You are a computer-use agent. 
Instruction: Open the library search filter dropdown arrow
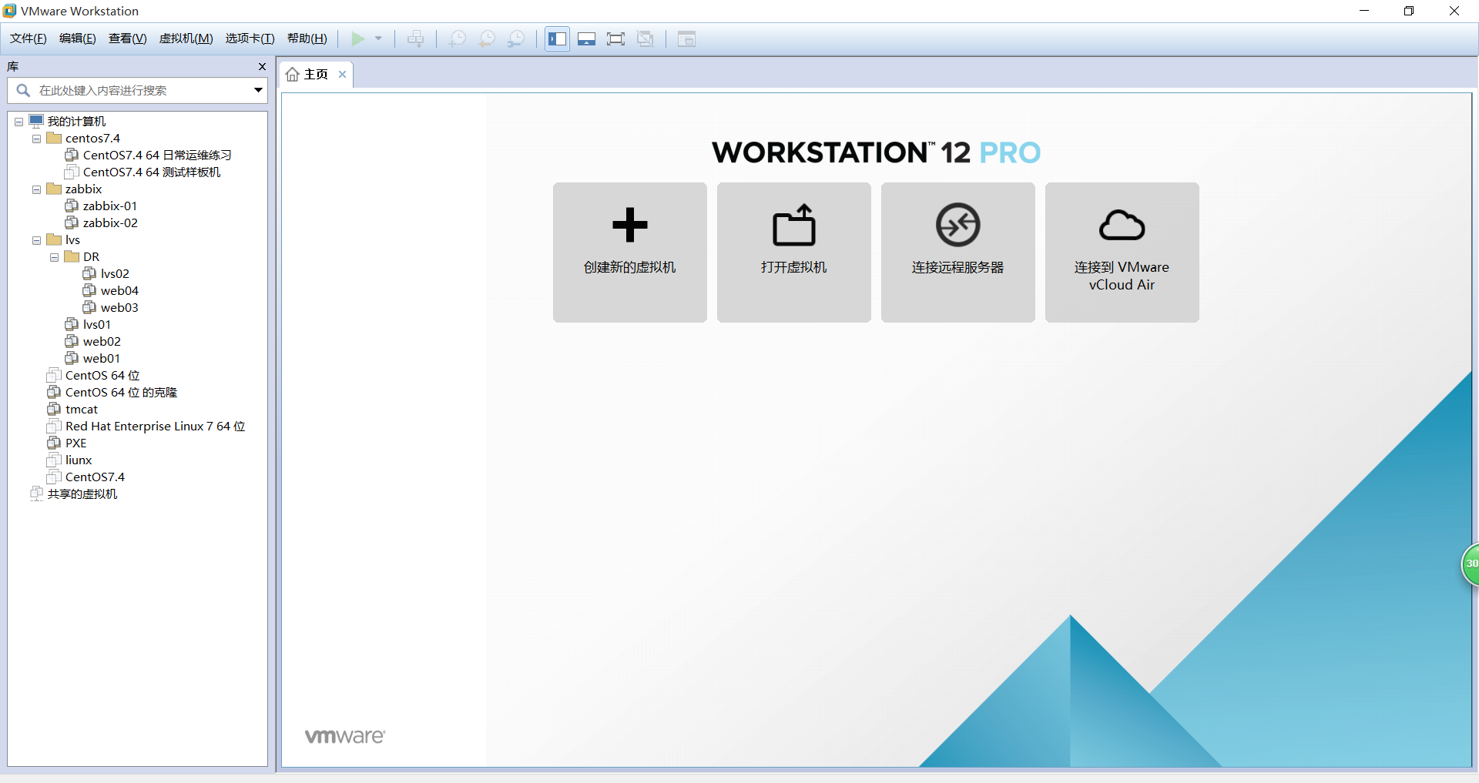pyautogui.click(x=258, y=90)
